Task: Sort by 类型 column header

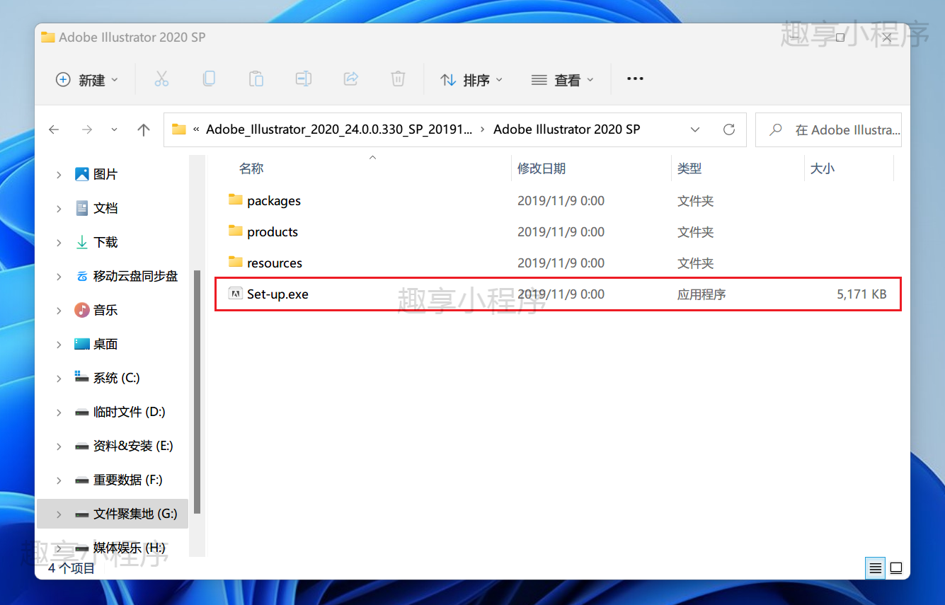Action: pyautogui.click(x=689, y=168)
